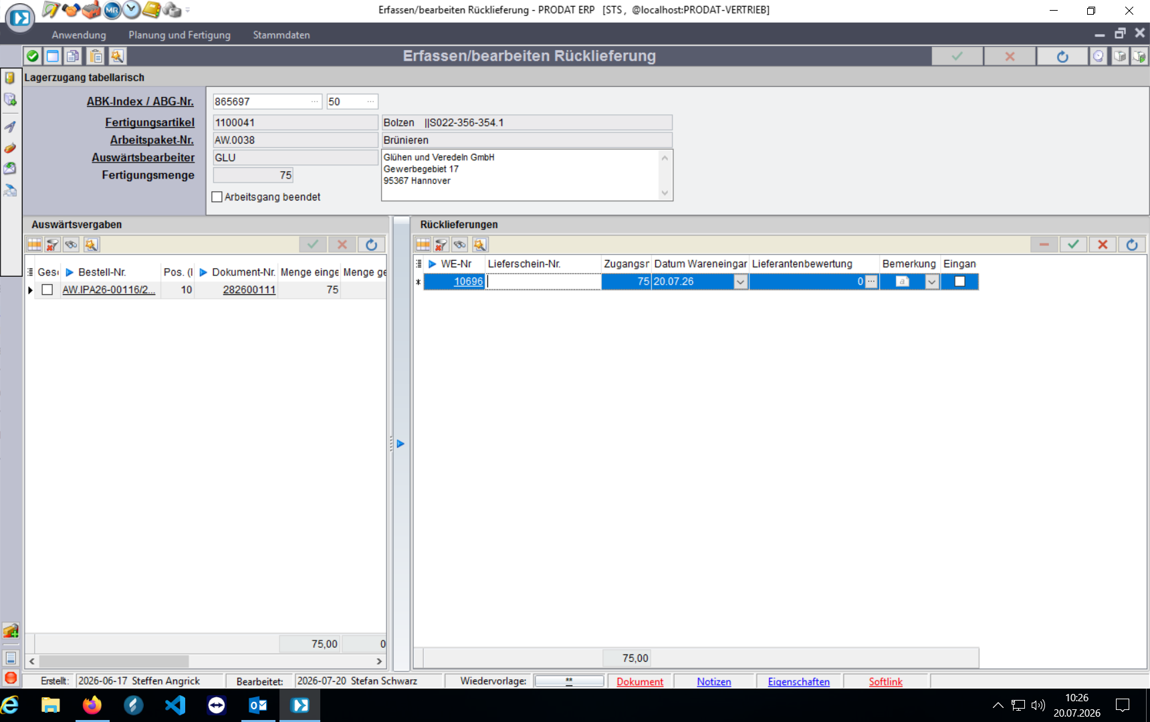This screenshot has width=1150, height=722.
Task: Click search wand icon in Auswärtsvergaben toolbar
Action: (x=92, y=245)
